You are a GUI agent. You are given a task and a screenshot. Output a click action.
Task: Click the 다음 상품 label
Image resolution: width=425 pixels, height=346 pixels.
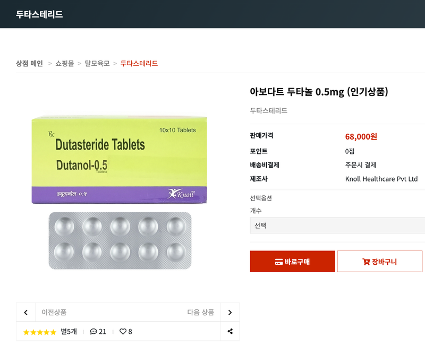200,313
